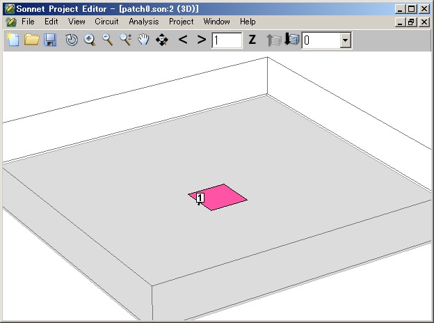
Task: Open the Window menu
Action: click(216, 22)
